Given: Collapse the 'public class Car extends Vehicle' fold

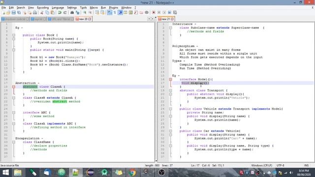Looking at the screenshot, I should [x=171, y=131].
